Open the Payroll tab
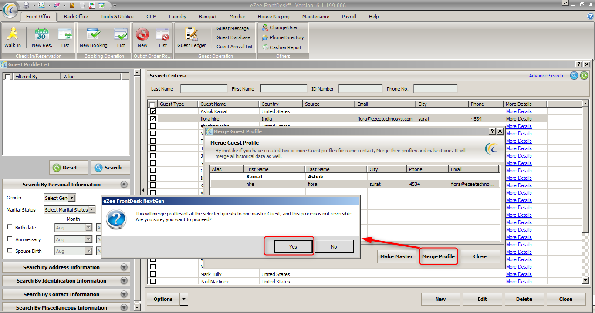Screen dimensions: 595x313 pyautogui.click(x=349, y=17)
